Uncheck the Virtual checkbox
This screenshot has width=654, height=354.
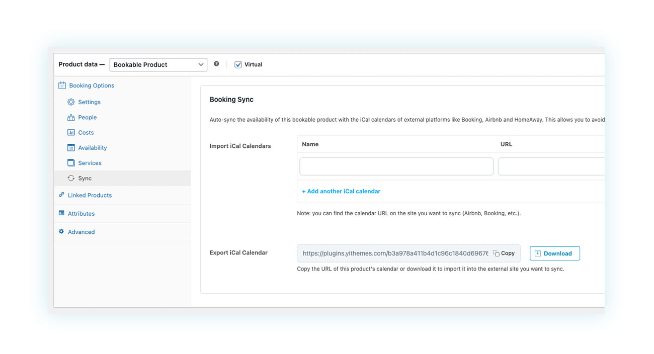coord(238,65)
